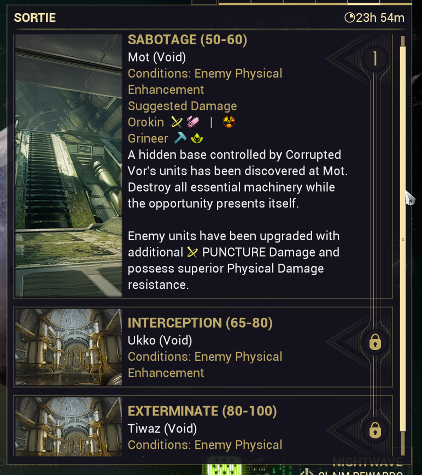Click the 23h 54m remaining time
This screenshot has width=422, height=475.
tap(380, 18)
